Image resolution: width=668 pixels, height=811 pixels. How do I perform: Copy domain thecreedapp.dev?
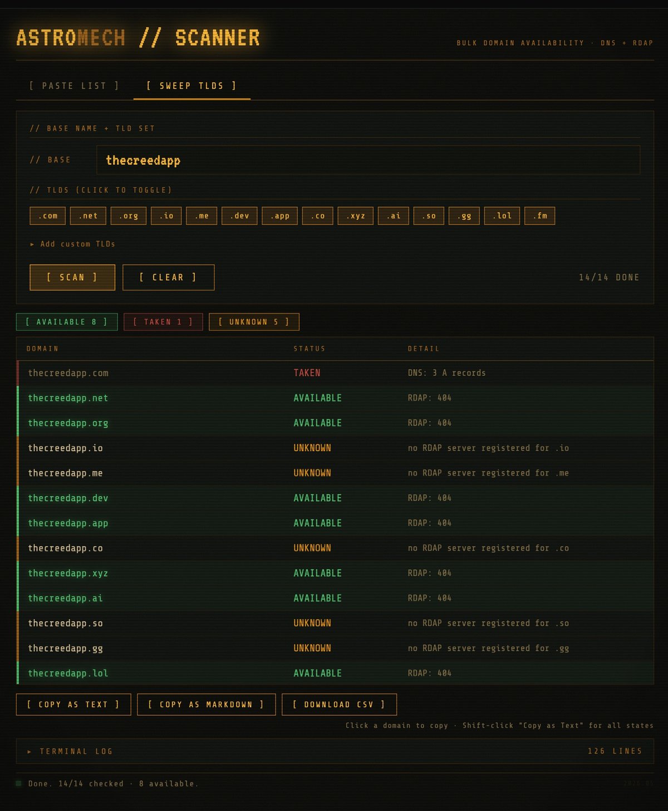coord(68,499)
